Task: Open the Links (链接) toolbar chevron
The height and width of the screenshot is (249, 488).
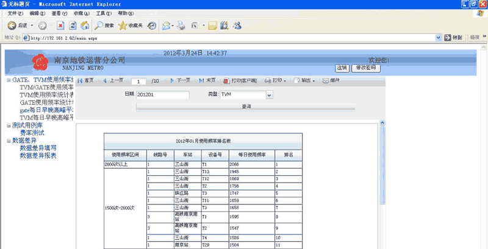Action: tap(484, 37)
